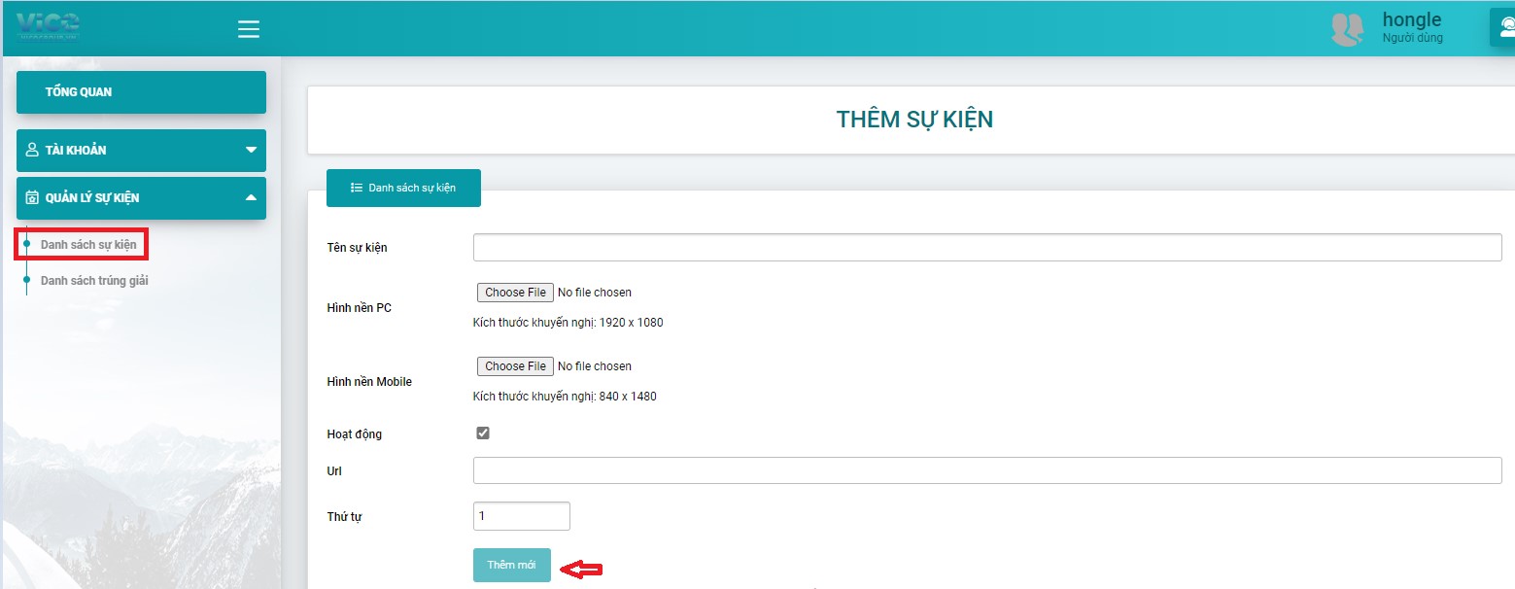Viewport: 1515px width, 589px height.
Task: Uncheck the Hoạt động checkbox
Action: (x=483, y=433)
